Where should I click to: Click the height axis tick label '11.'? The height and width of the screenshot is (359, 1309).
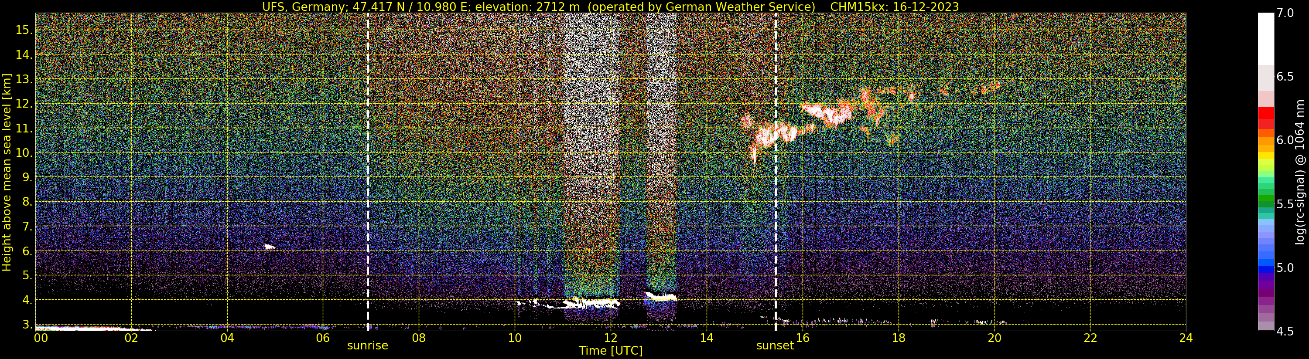[24, 129]
